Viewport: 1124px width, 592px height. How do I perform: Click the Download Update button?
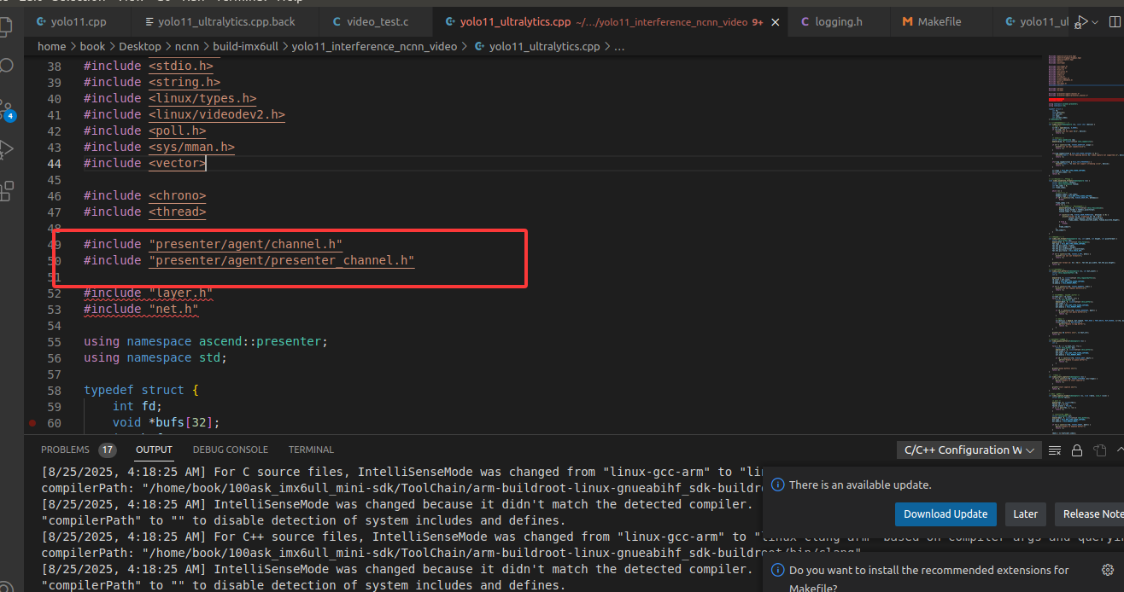pos(945,514)
